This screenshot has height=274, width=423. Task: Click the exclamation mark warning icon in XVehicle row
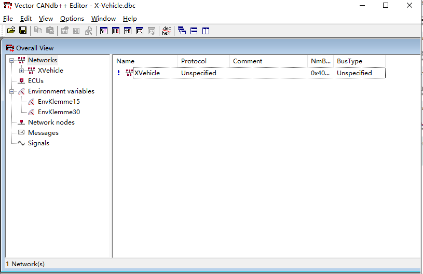click(x=118, y=73)
